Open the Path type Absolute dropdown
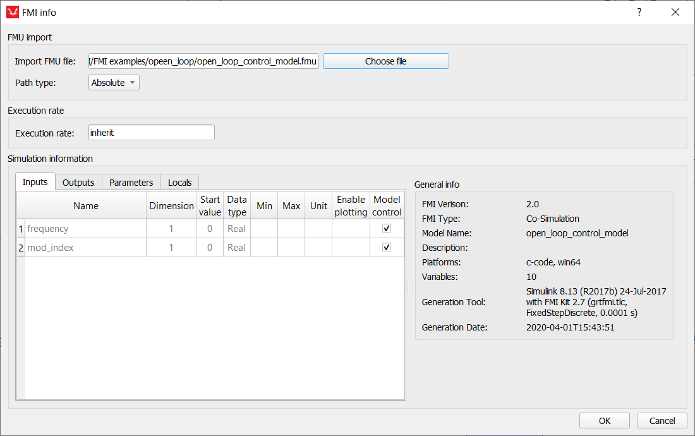Screen dimensions: 695x436 (114, 83)
